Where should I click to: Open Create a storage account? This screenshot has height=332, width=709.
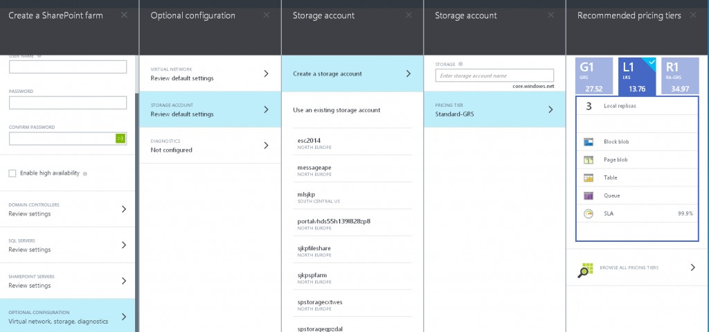352,73
